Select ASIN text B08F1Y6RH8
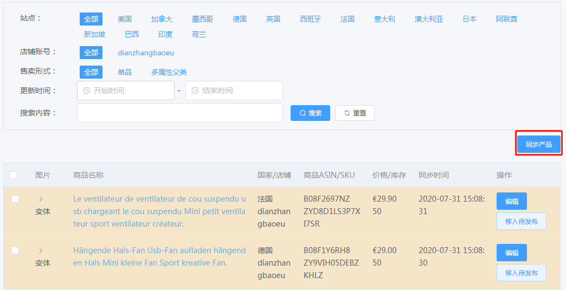Viewport: 566px width, 290px height. click(x=327, y=250)
